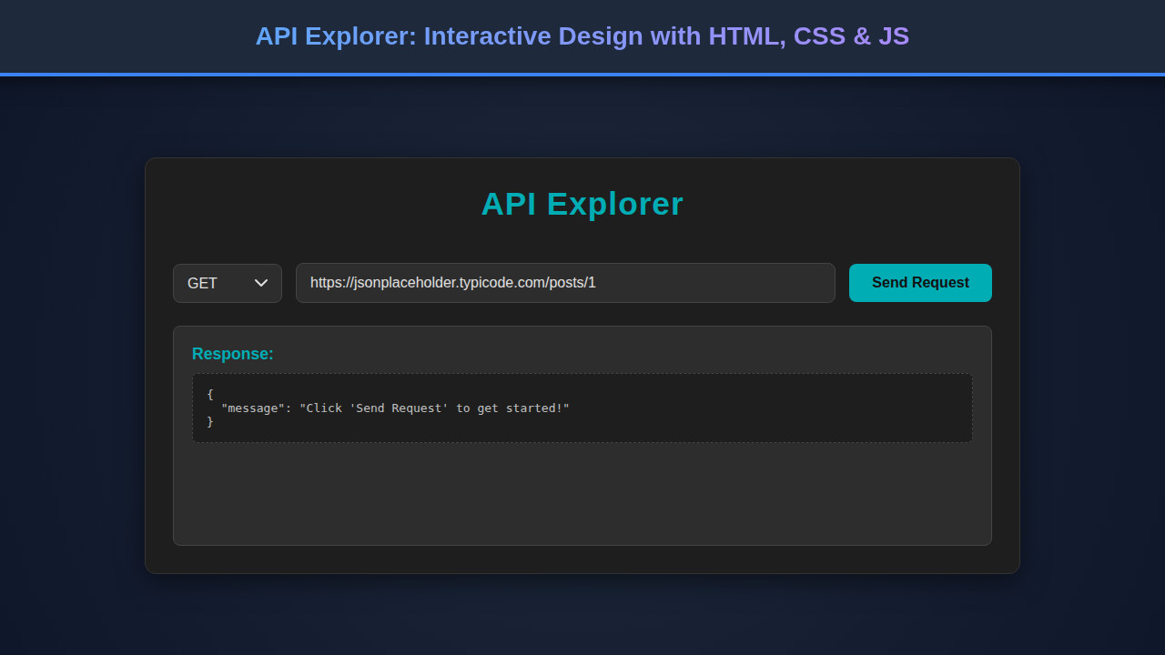Select the GET label in the method dropdown

tap(202, 283)
